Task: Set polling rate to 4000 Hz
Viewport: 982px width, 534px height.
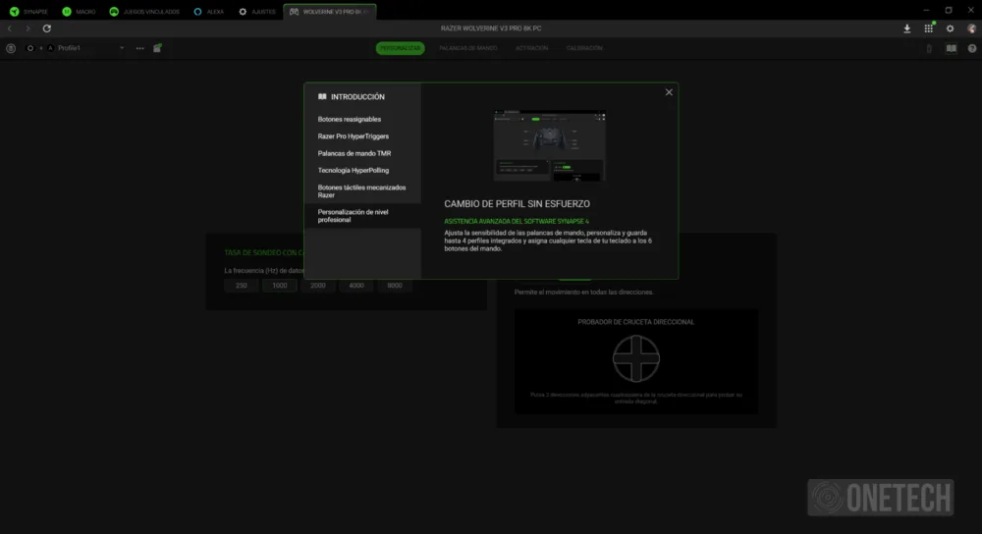Action: coord(356,286)
